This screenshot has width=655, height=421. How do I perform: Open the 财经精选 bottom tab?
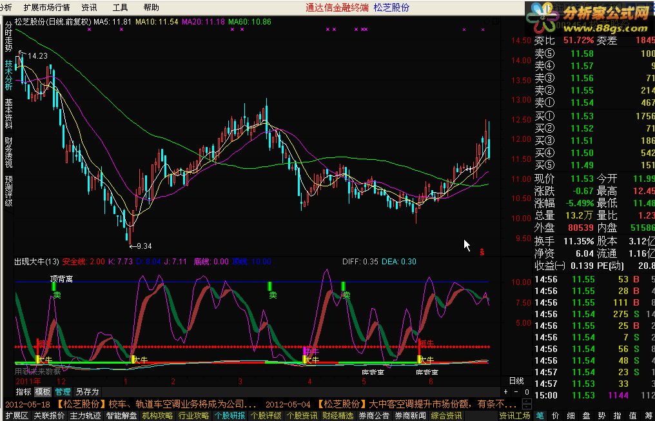pyautogui.click(x=338, y=416)
